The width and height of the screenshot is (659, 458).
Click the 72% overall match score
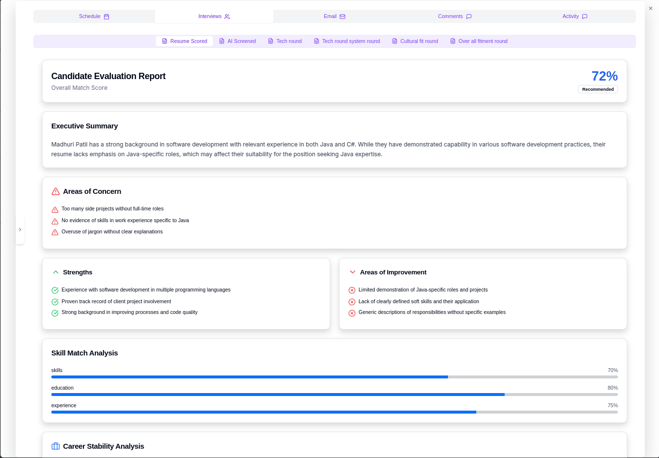coord(604,76)
